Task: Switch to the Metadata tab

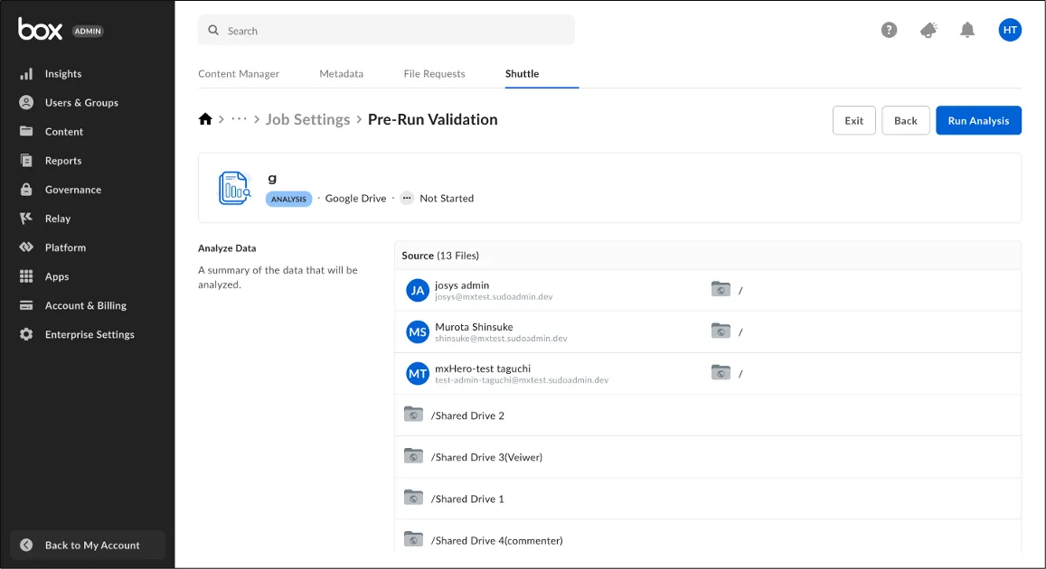Action: point(341,74)
